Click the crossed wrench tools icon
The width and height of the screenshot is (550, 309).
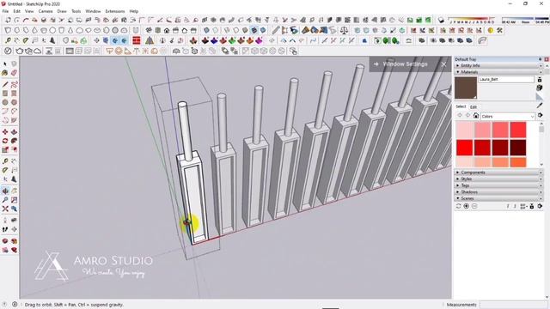[499, 31]
